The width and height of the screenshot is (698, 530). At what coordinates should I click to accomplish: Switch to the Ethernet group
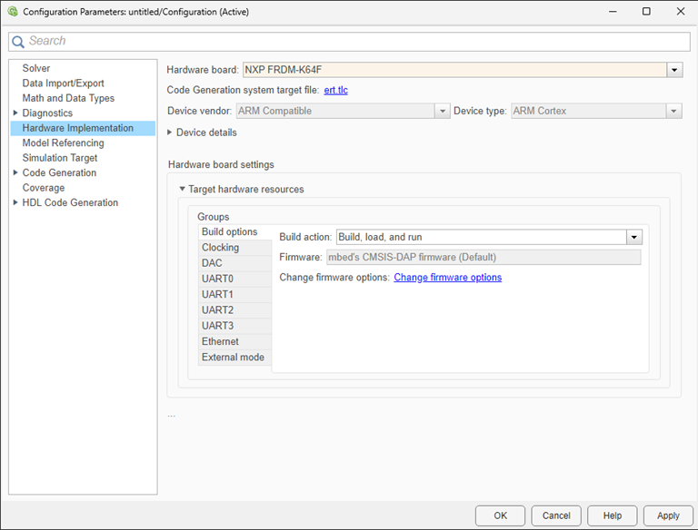[x=220, y=342]
